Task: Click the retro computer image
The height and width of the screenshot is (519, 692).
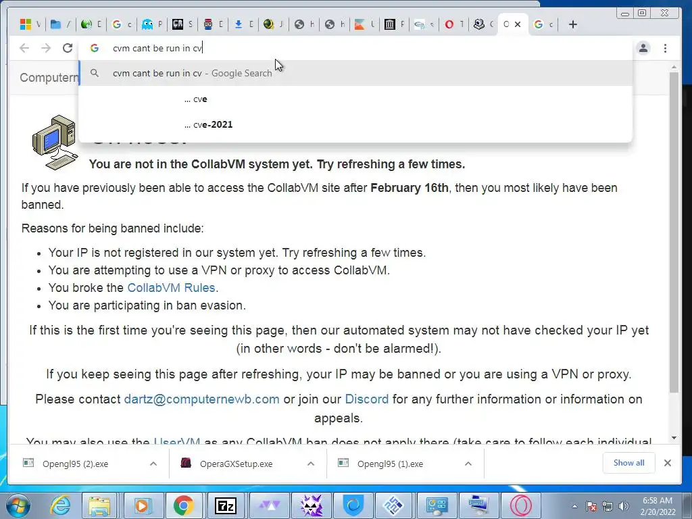Action: (x=55, y=143)
